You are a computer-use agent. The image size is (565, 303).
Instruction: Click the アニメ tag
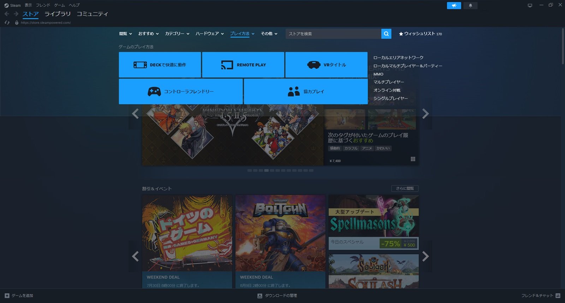367,149
